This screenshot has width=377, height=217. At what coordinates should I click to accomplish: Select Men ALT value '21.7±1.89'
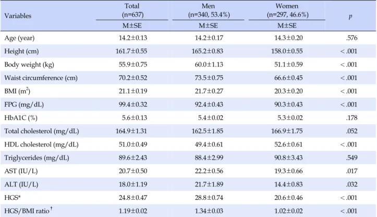209,185
